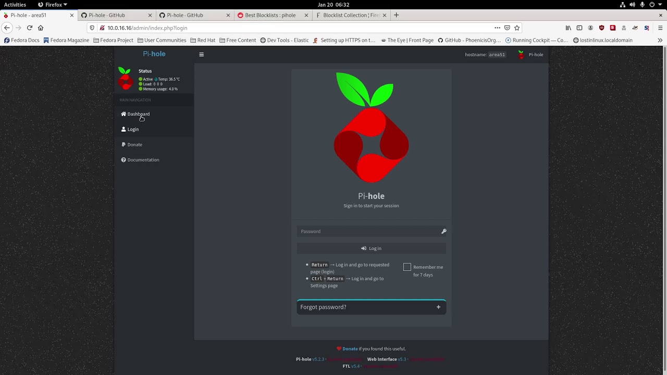
Task: Click the Pi-hole raspberry logo in Status panel
Action: pos(125,79)
